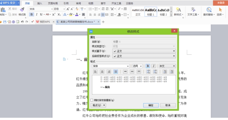228x120 pixels.
Task: Switch to 页面布局 ribbon tab
Action: pyautogui.click(x=53, y=3)
